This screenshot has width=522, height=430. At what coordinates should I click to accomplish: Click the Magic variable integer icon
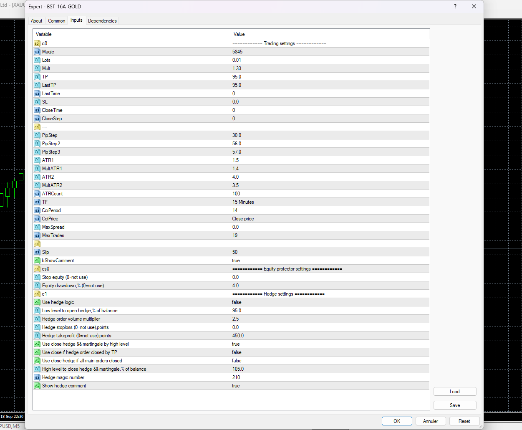tap(37, 52)
